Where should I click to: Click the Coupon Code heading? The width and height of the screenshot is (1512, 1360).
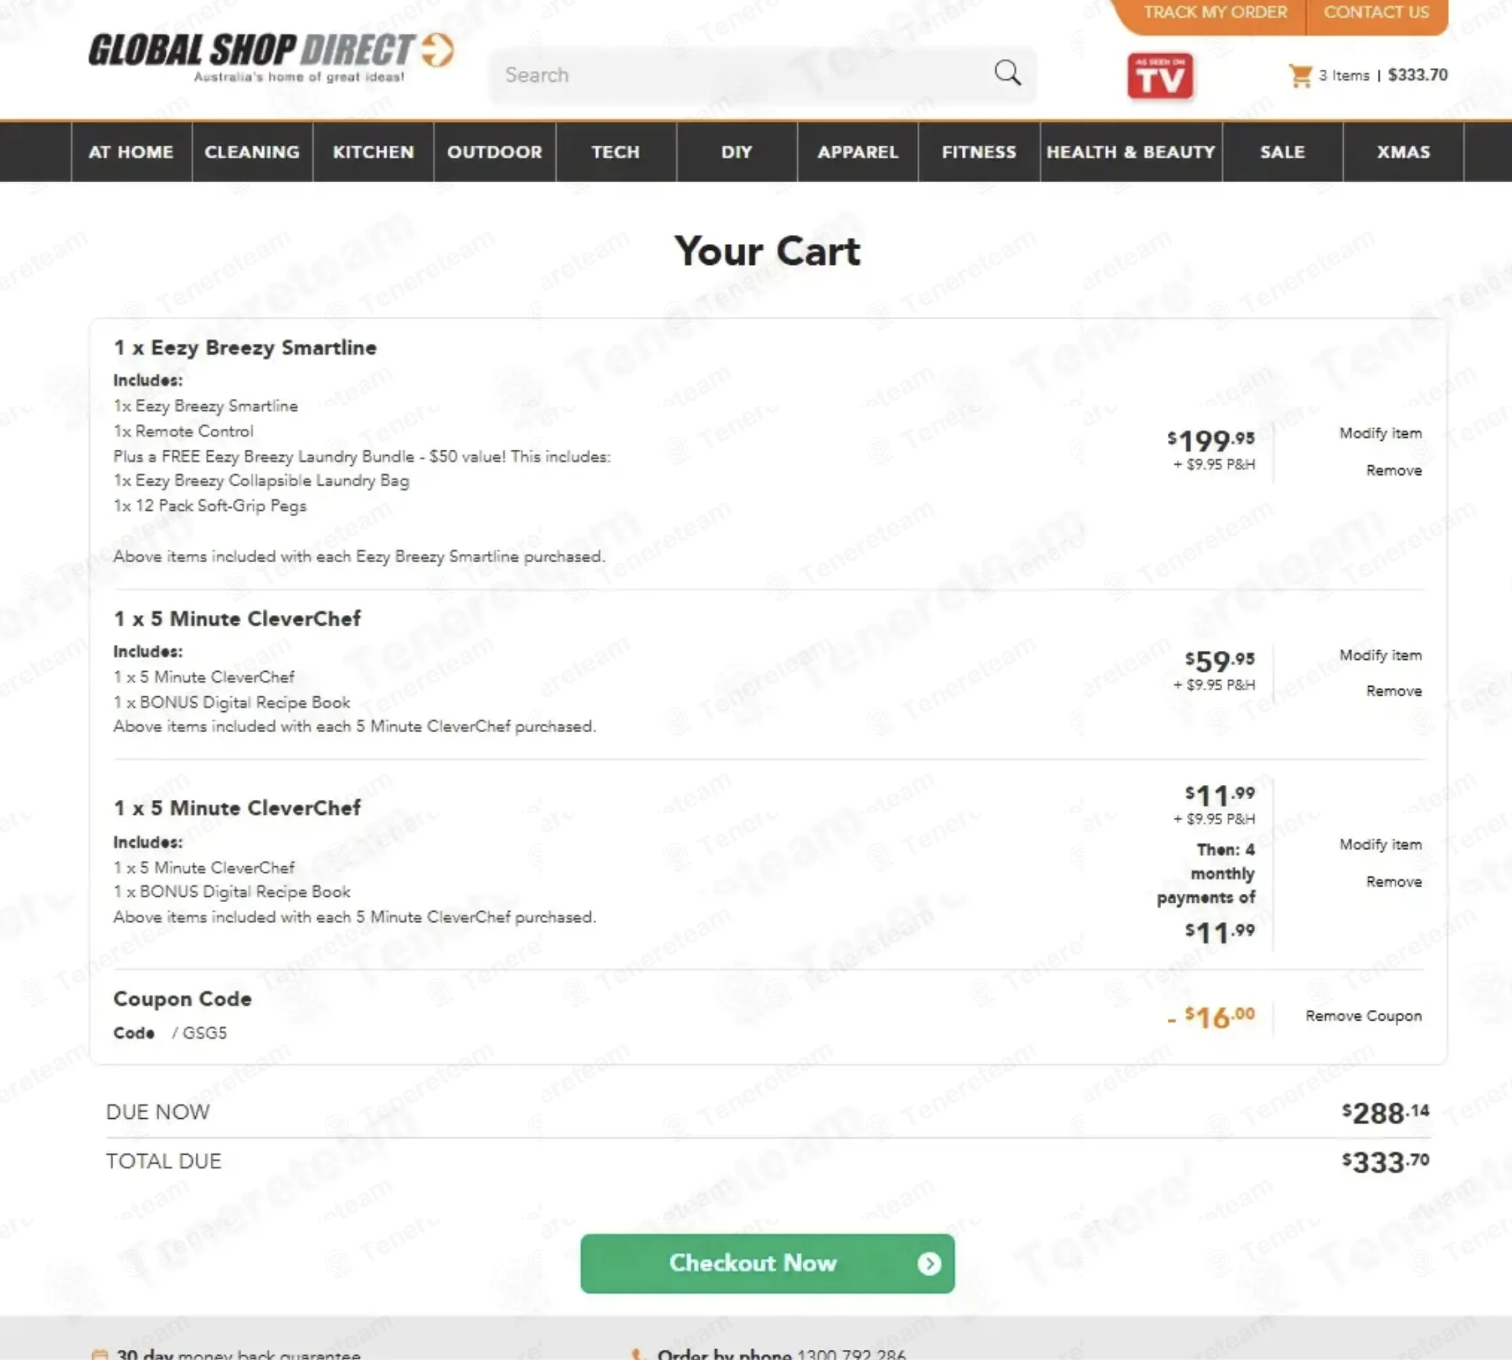pyautogui.click(x=182, y=999)
